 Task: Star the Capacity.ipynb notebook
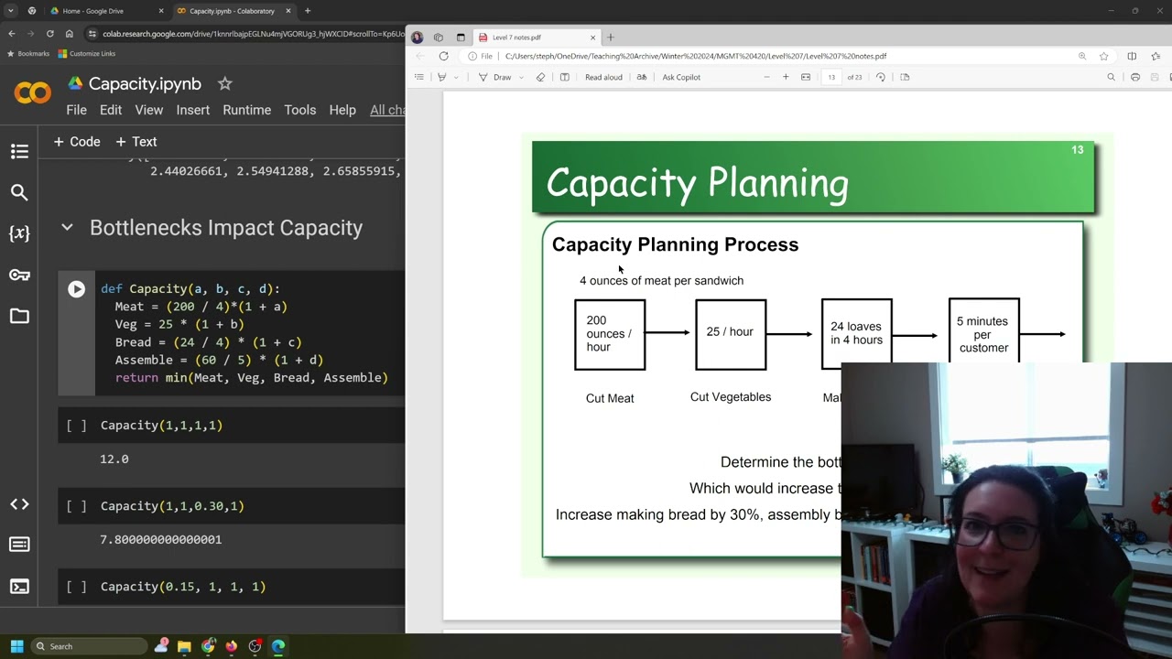click(224, 83)
